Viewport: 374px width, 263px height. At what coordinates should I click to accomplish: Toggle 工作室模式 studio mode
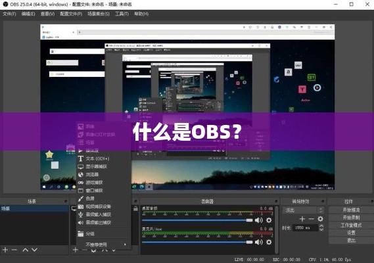[351, 225]
